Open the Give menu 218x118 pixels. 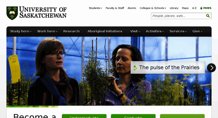(x=197, y=31)
